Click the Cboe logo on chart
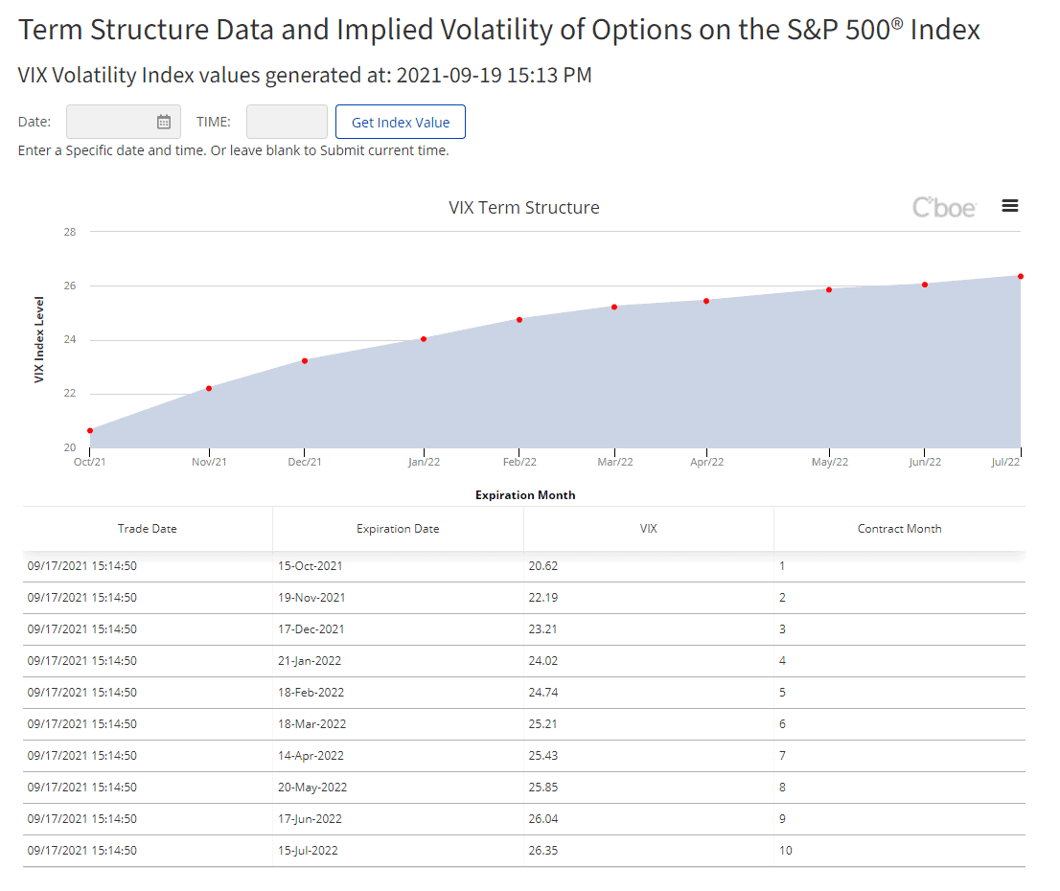The width and height of the screenshot is (1060, 891). (x=944, y=207)
